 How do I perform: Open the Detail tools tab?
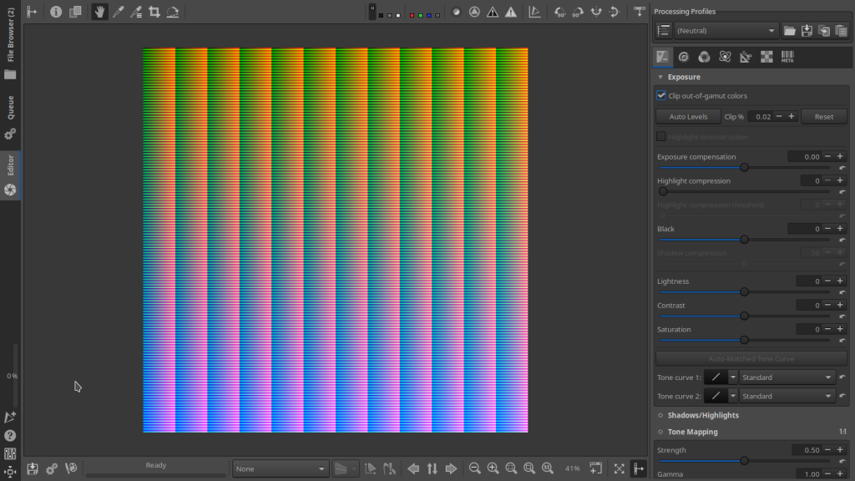[683, 57]
